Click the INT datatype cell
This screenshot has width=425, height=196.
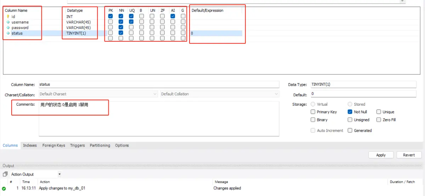click(x=70, y=16)
